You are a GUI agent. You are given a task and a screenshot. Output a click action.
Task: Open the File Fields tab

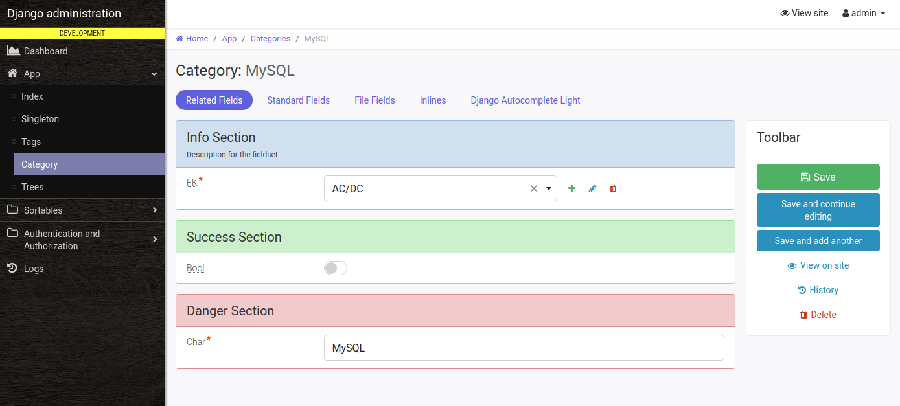[x=375, y=100]
